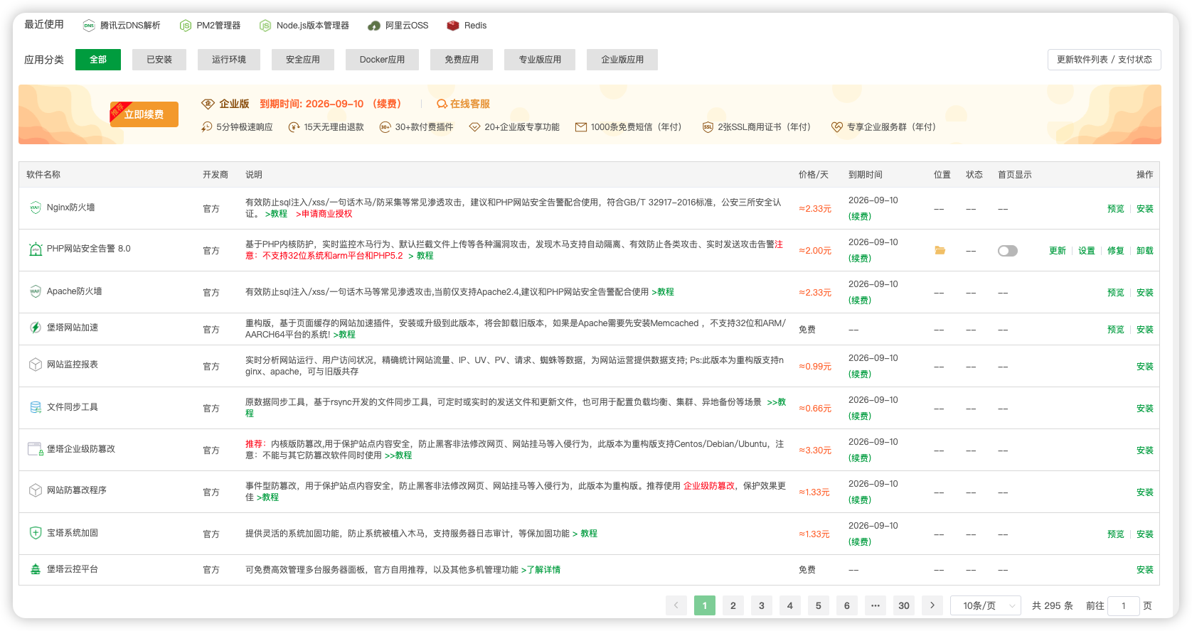Click the 网站监控报表 cube icon
This screenshot has height=631, width=1192.
(x=36, y=365)
